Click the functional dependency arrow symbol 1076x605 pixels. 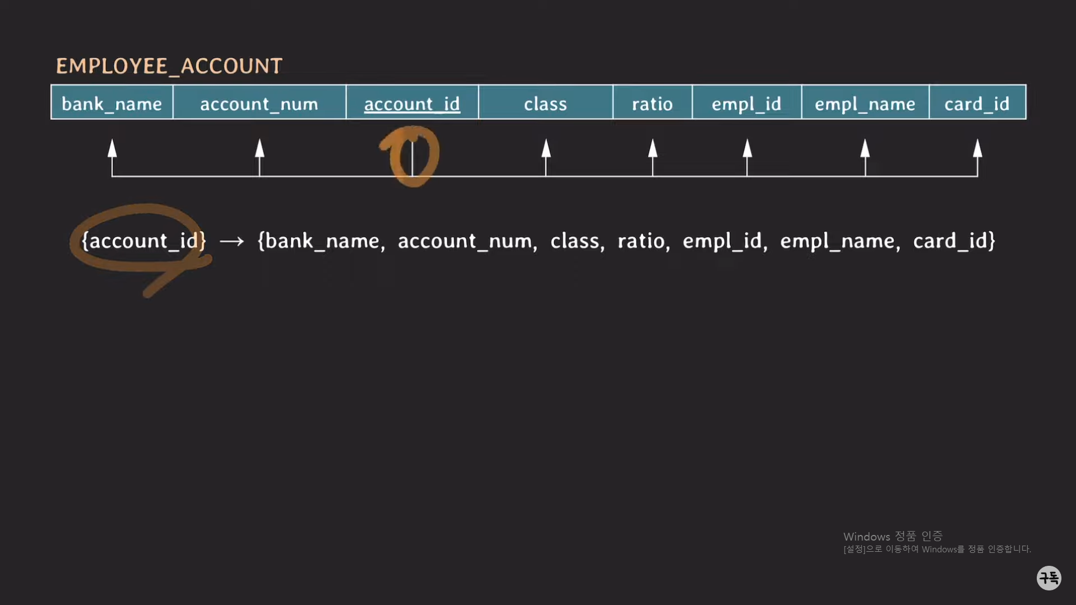[x=231, y=241]
